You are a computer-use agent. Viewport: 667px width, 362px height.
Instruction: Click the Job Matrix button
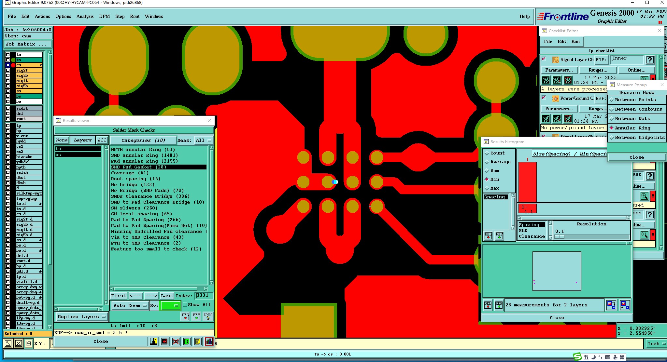(x=28, y=44)
